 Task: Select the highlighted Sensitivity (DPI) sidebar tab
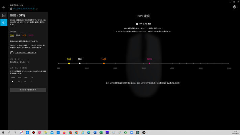tap(4, 22)
